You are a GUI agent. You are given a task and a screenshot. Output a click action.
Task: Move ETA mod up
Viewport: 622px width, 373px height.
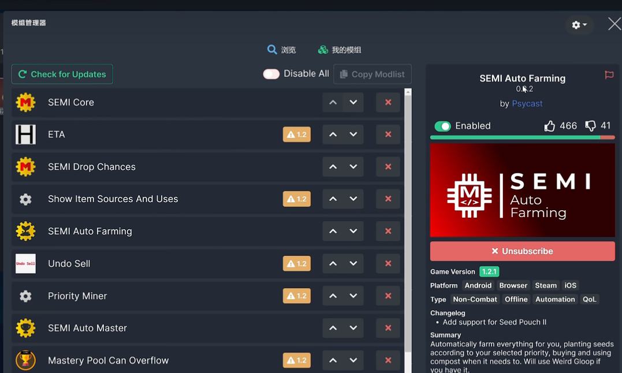click(333, 135)
